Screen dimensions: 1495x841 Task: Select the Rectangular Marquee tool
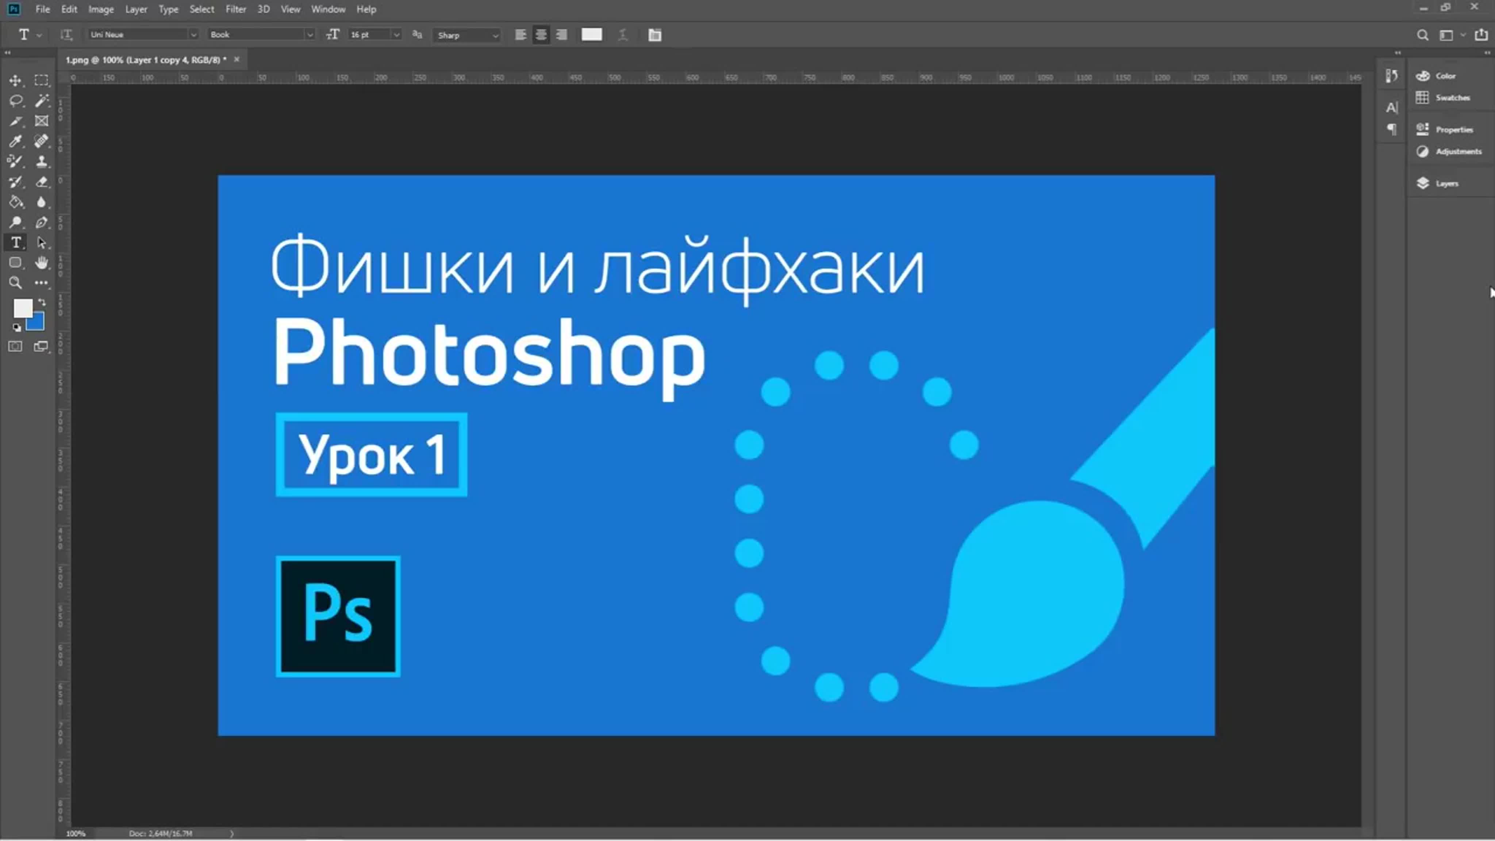pos(41,80)
